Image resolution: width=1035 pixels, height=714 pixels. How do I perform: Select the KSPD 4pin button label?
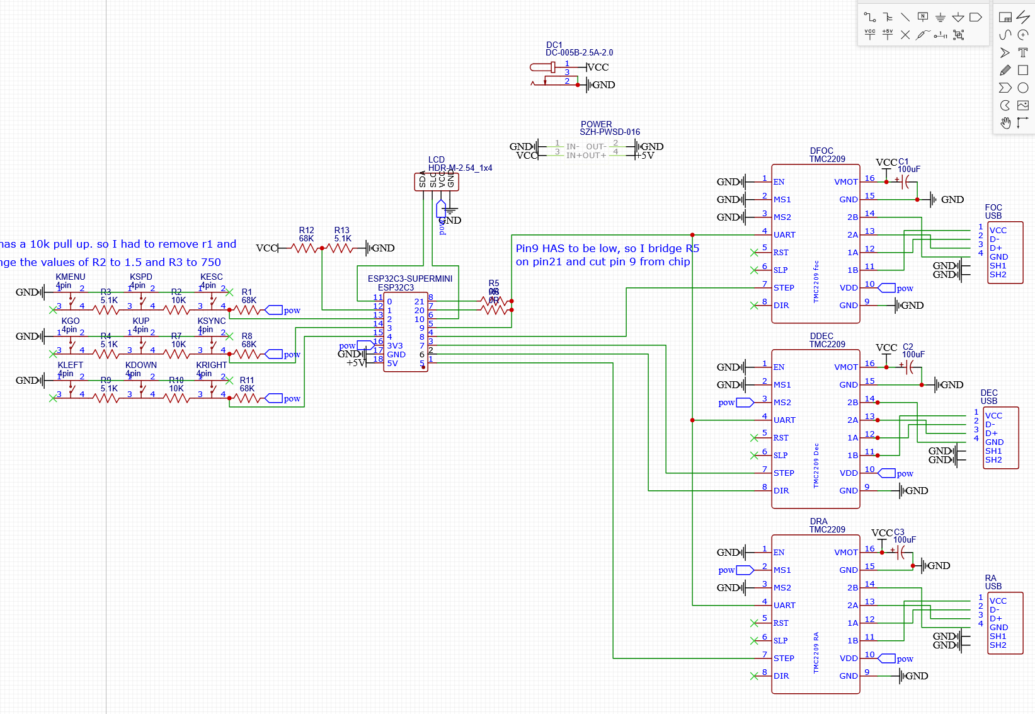point(140,281)
